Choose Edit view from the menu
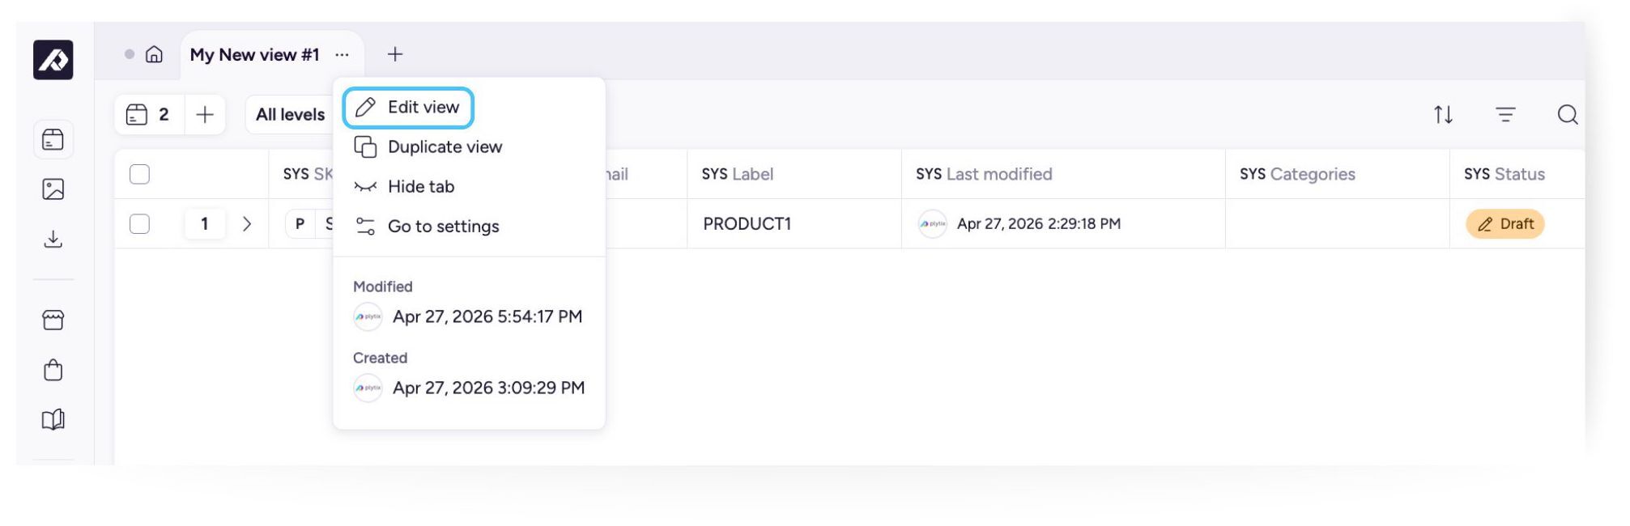Screen dimensions: 1630x526 [x=408, y=108]
